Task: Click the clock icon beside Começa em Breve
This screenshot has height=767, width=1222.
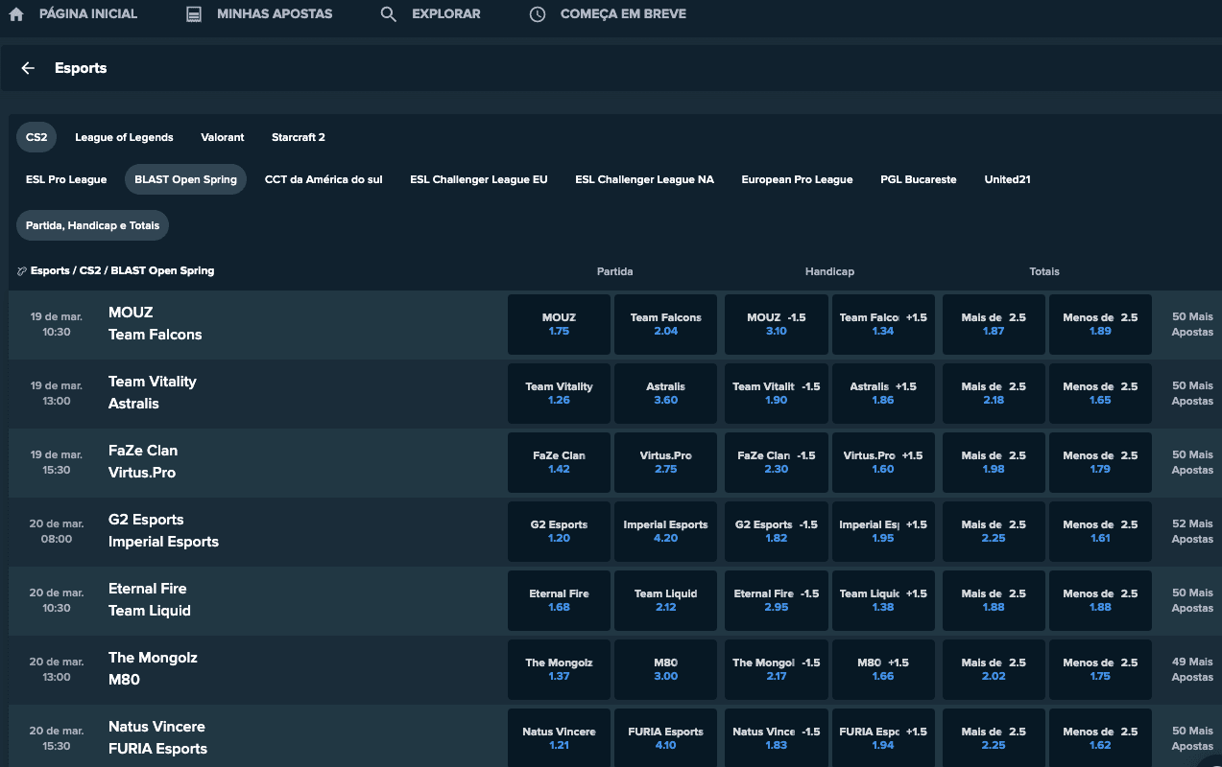Action: pos(538,14)
